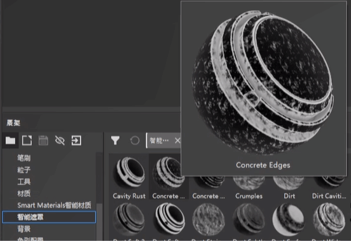Select the 笔刷 category
This screenshot has width=351, height=241.
pos(24,158)
